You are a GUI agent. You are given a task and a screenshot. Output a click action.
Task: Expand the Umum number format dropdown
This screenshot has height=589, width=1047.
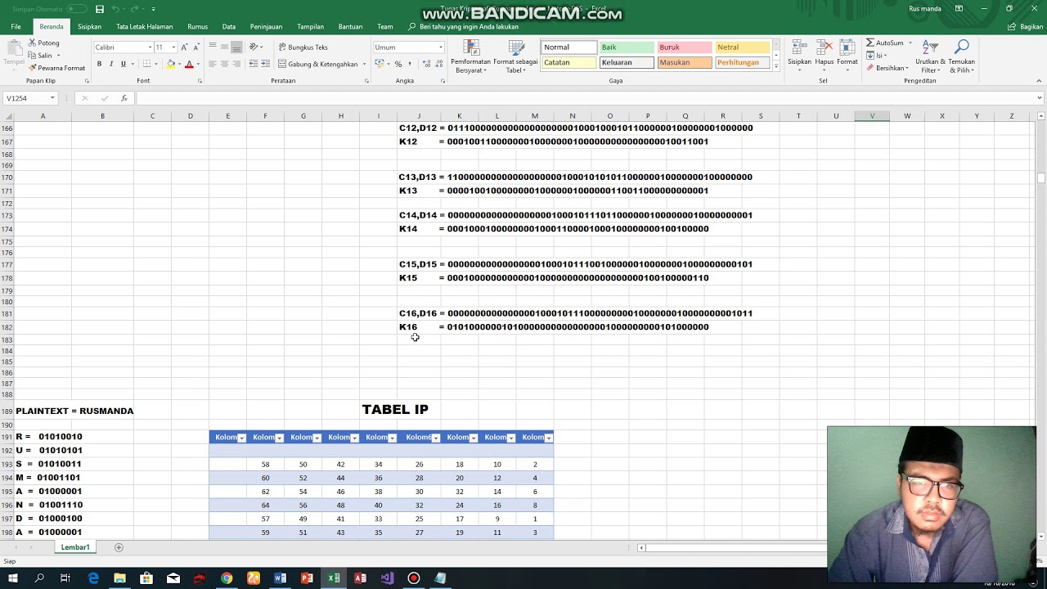(x=440, y=47)
